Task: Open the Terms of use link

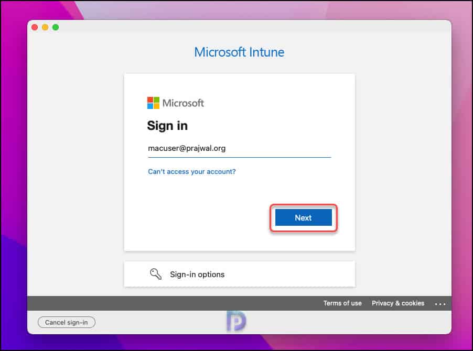Action: click(x=342, y=303)
